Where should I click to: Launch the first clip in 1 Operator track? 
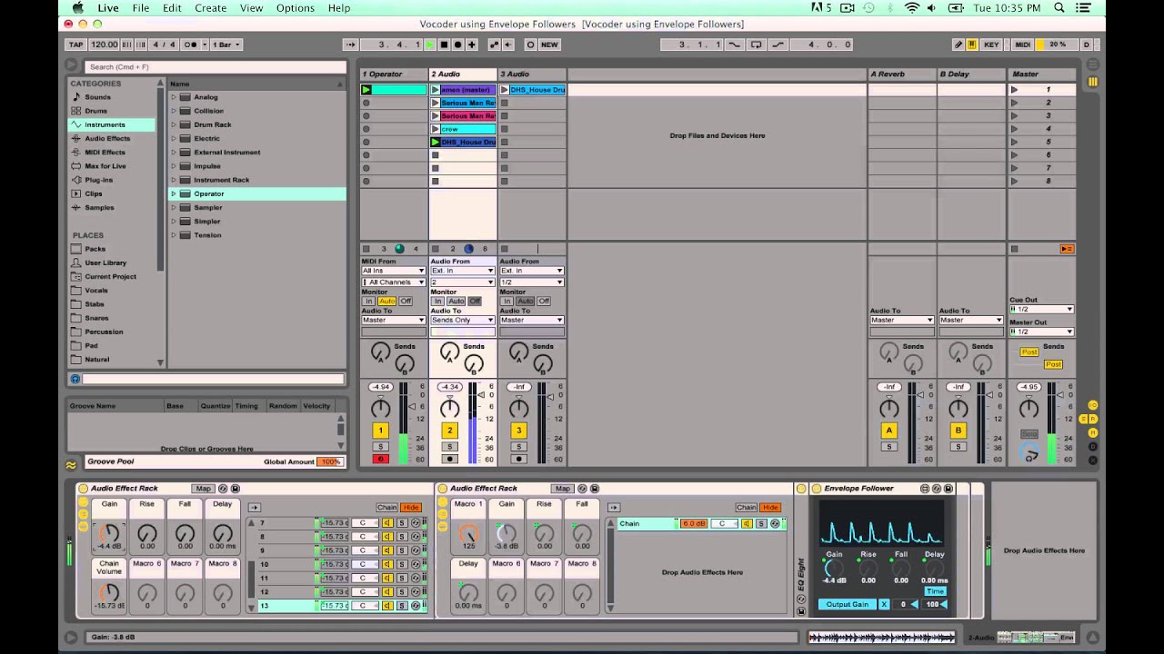pos(366,90)
